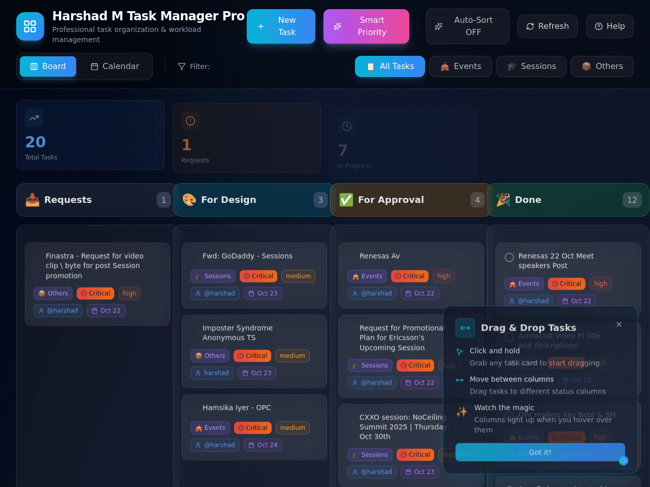Viewport: 650px width, 487px height.
Task: Click the For Approval checkmark icon
Action: tap(346, 200)
